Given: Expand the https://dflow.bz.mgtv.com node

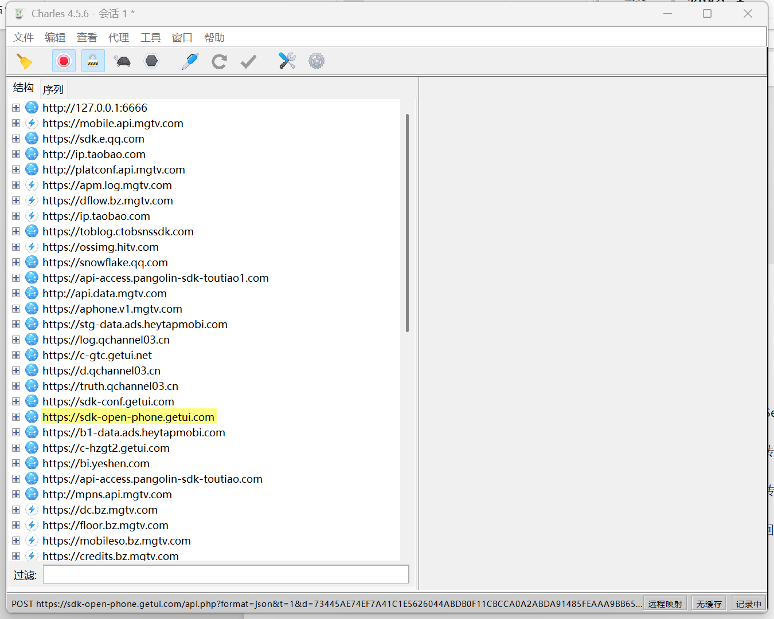Looking at the screenshot, I should tap(16, 200).
